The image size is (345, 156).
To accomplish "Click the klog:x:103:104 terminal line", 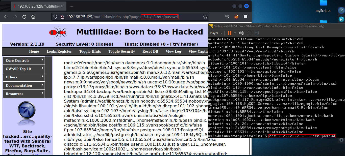I will coord(250,76).
